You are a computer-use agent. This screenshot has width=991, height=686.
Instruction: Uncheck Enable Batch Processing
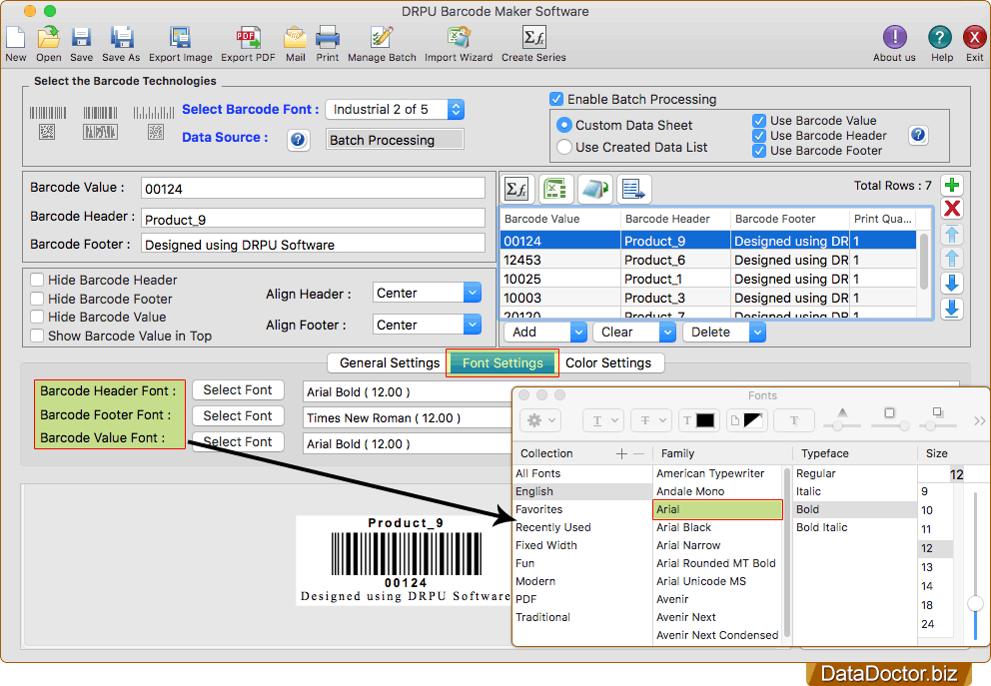click(556, 99)
